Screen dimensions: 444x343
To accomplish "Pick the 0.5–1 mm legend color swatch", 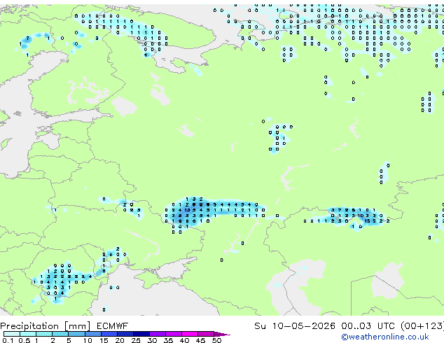I will click(x=28, y=334).
